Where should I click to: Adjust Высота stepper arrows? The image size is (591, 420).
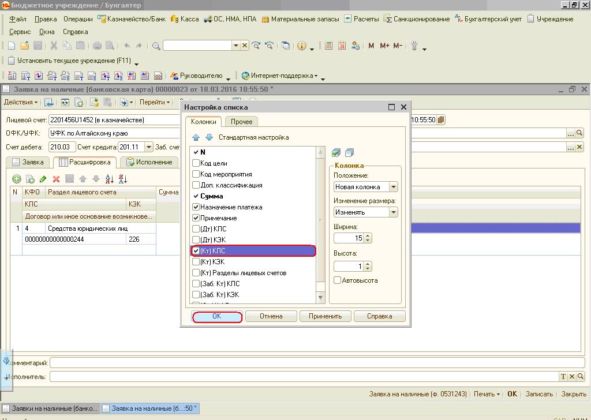coord(368,267)
